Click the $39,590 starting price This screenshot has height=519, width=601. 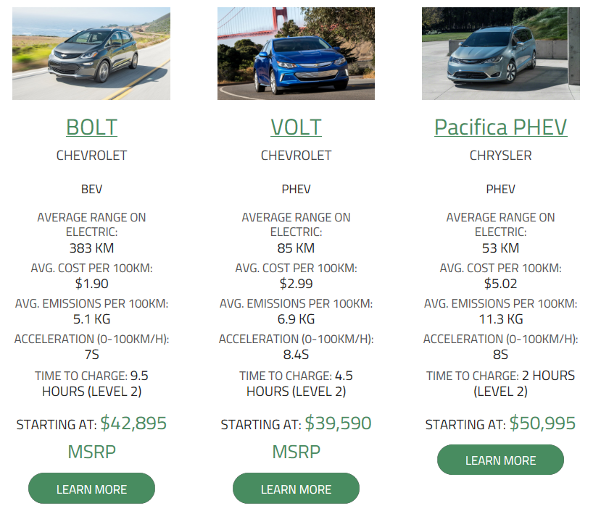338,423
